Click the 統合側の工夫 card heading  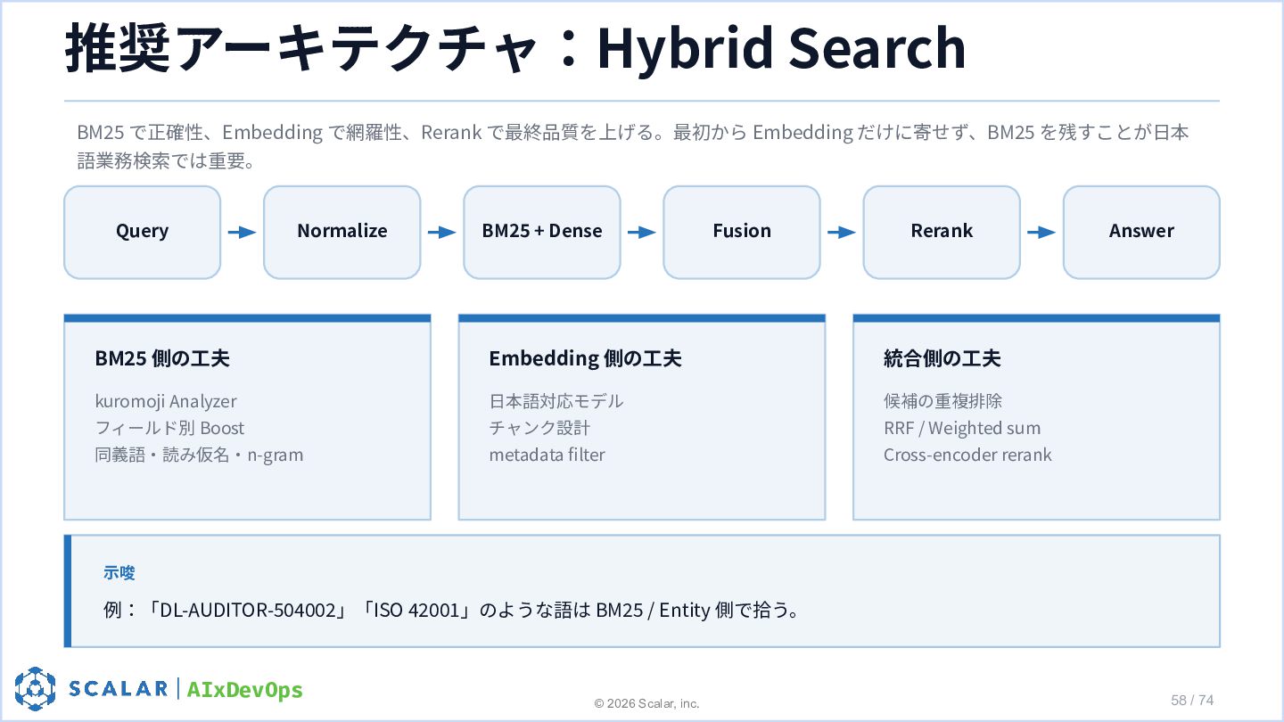(x=942, y=358)
